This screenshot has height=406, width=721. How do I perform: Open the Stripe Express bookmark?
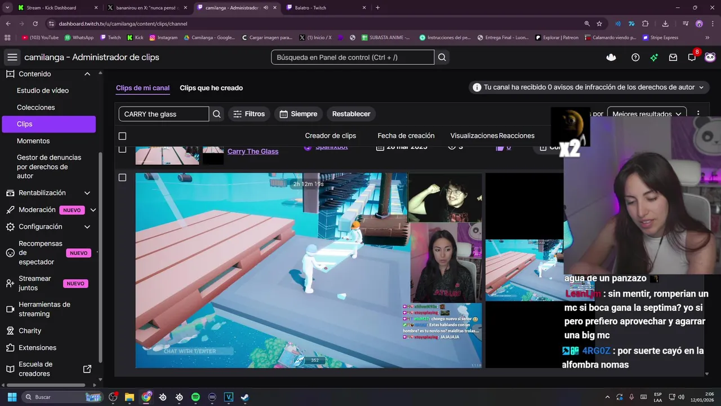[x=660, y=37]
